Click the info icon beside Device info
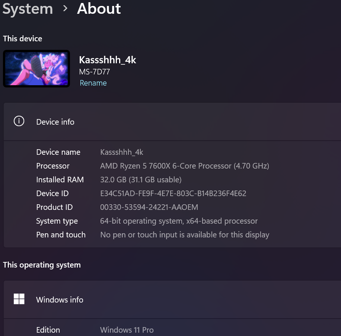 pos(19,121)
